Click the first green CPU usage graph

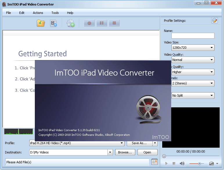[x=11, y=132]
